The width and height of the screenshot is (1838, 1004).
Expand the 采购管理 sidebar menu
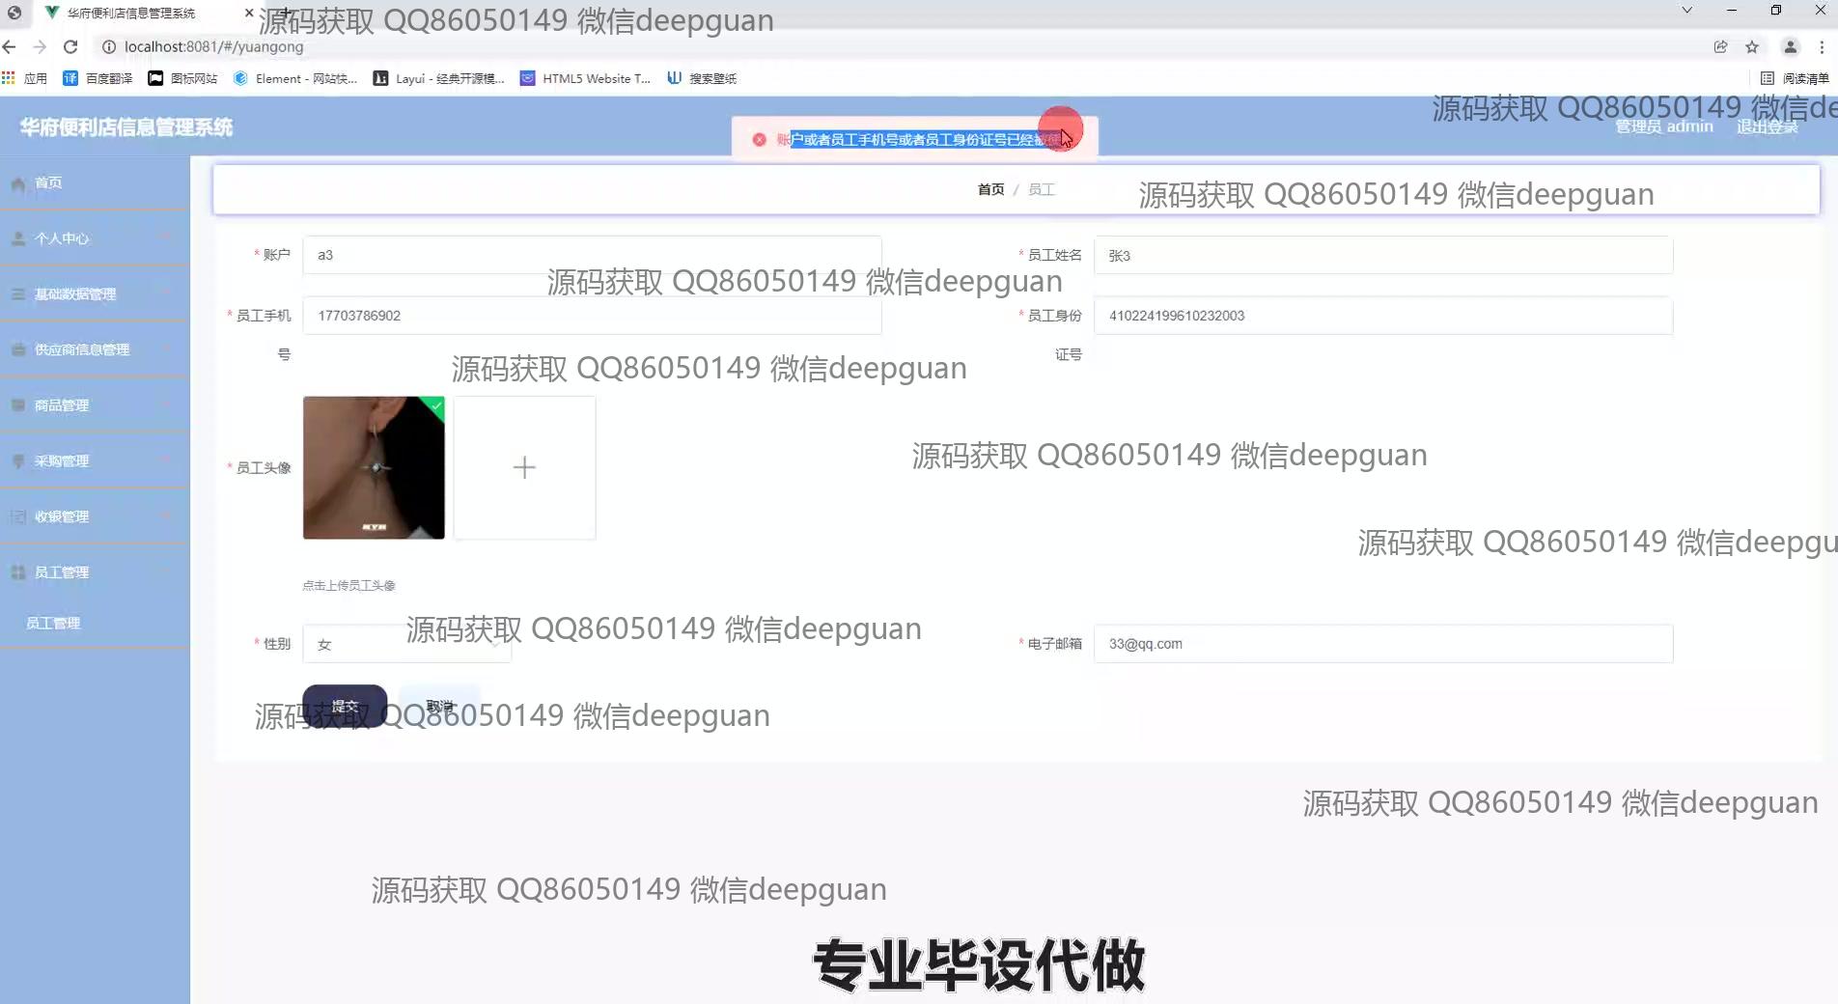[95, 461]
